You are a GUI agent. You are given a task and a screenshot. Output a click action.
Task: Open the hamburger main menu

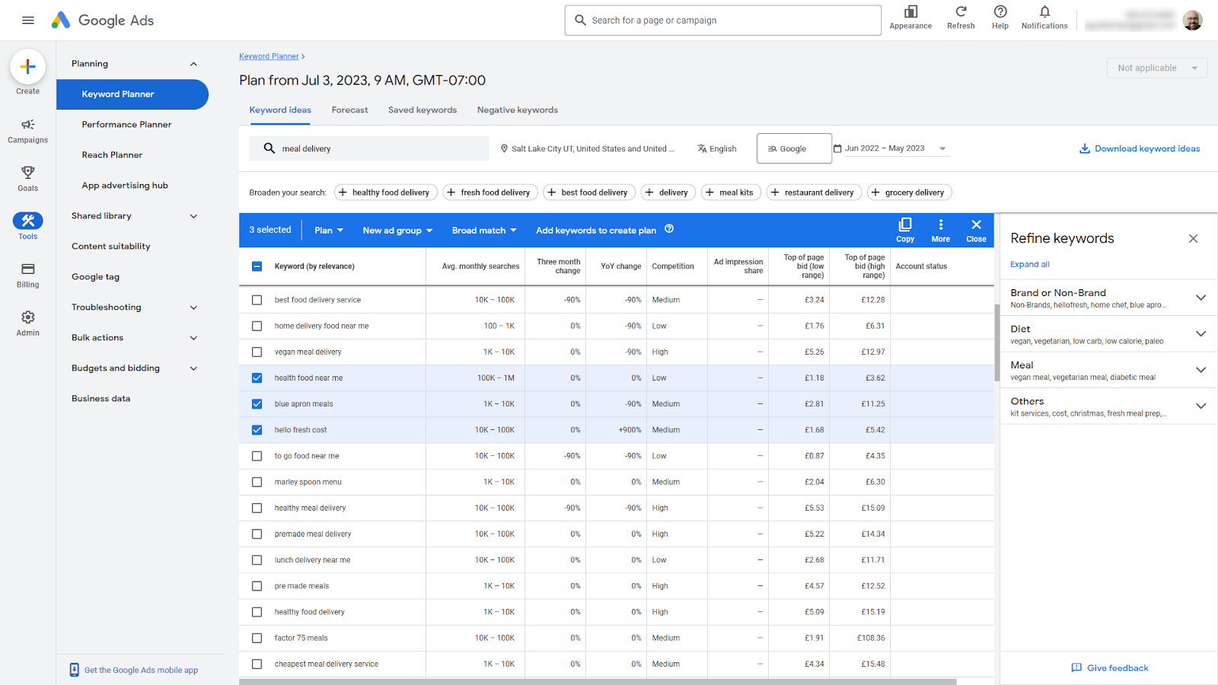28,21
